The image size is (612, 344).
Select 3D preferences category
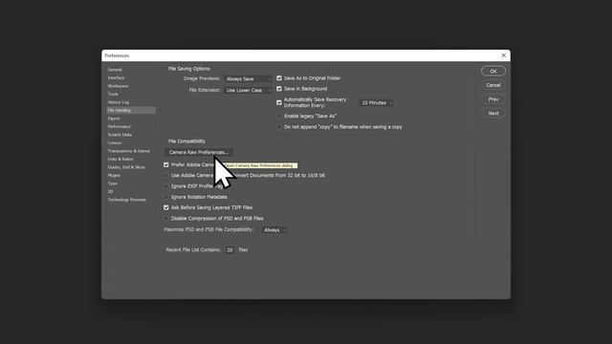point(111,191)
